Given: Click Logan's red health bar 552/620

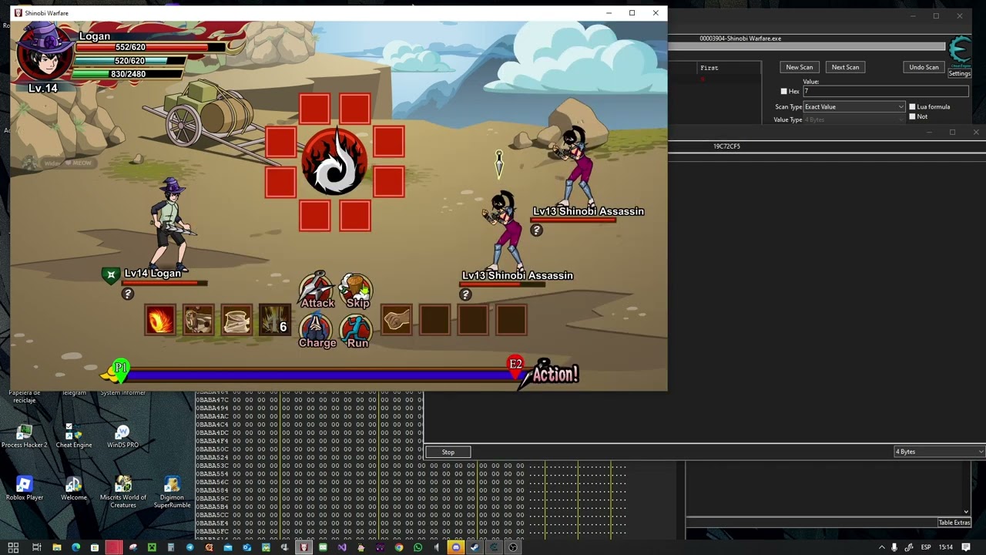Looking at the screenshot, I should click(x=150, y=47).
